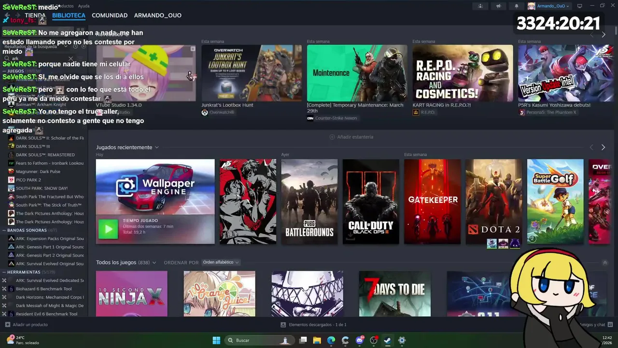
Task: Open the notifications bell
Action: [516, 6]
